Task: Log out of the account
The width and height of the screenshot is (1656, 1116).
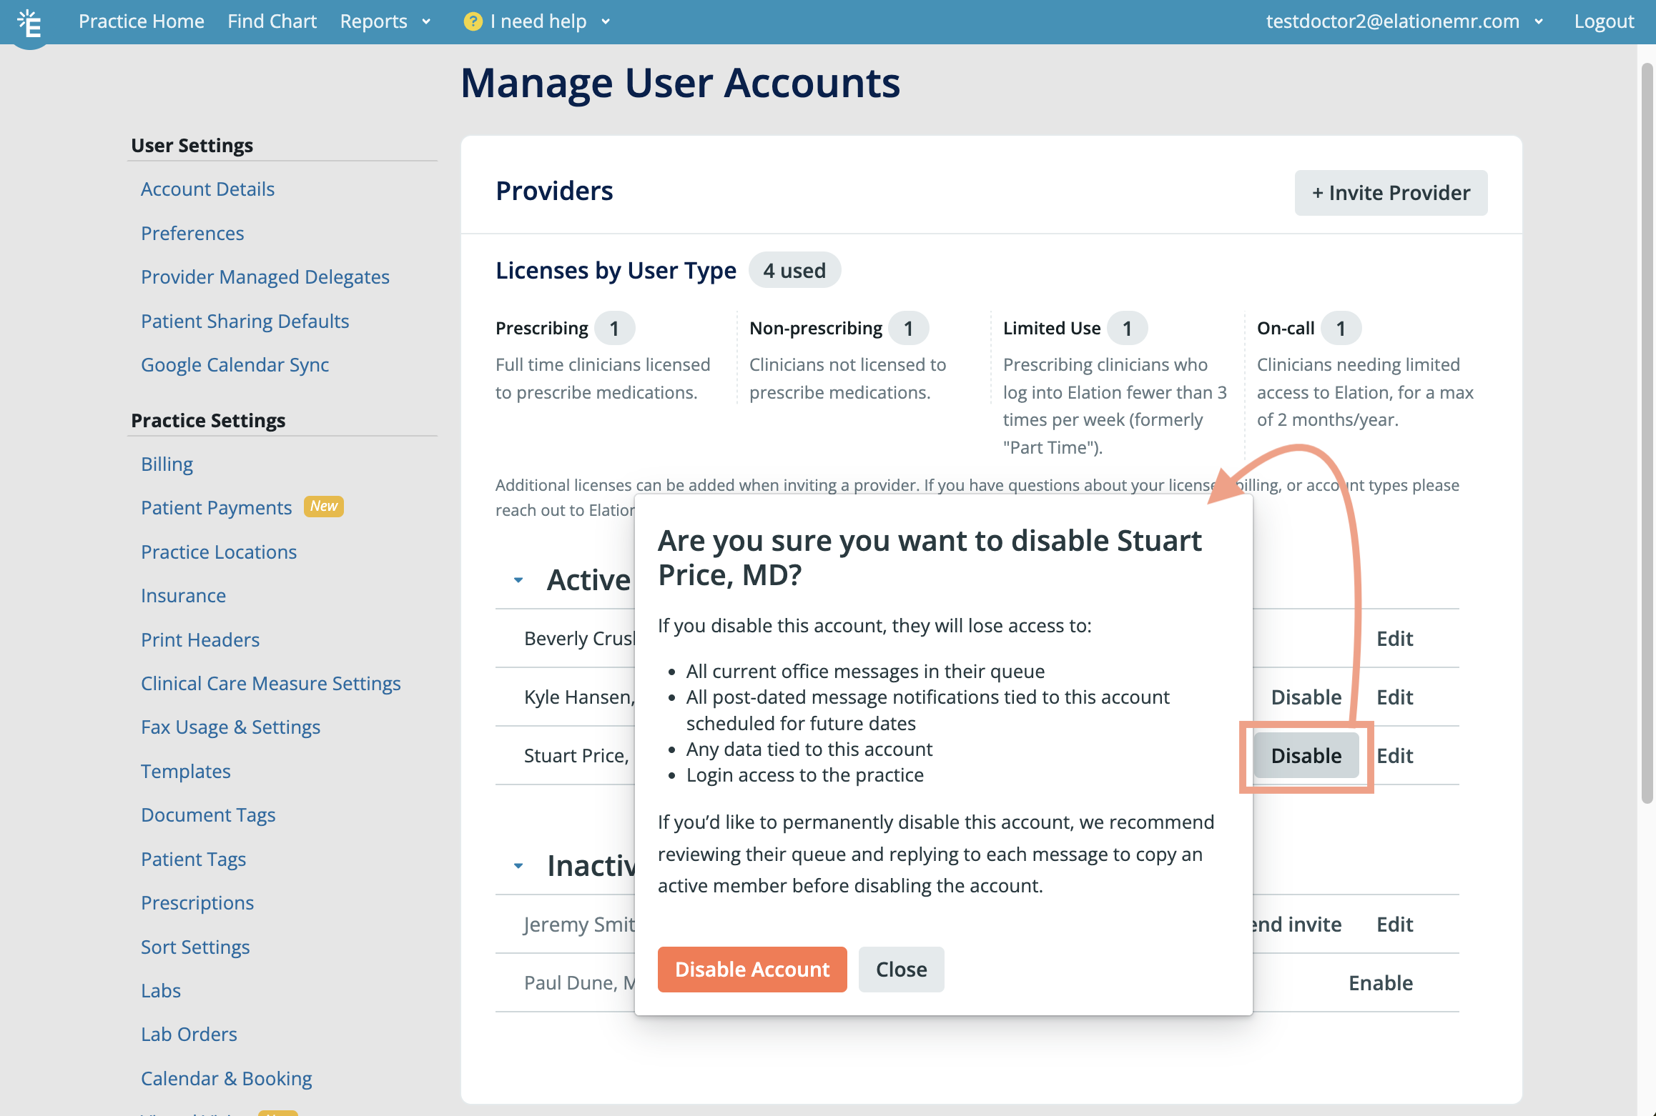Action: (1604, 21)
